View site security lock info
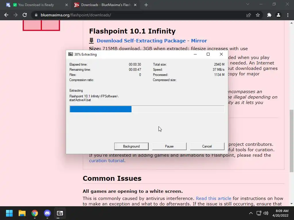The width and height of the screenshot is (294, 220). click(36, 15)
